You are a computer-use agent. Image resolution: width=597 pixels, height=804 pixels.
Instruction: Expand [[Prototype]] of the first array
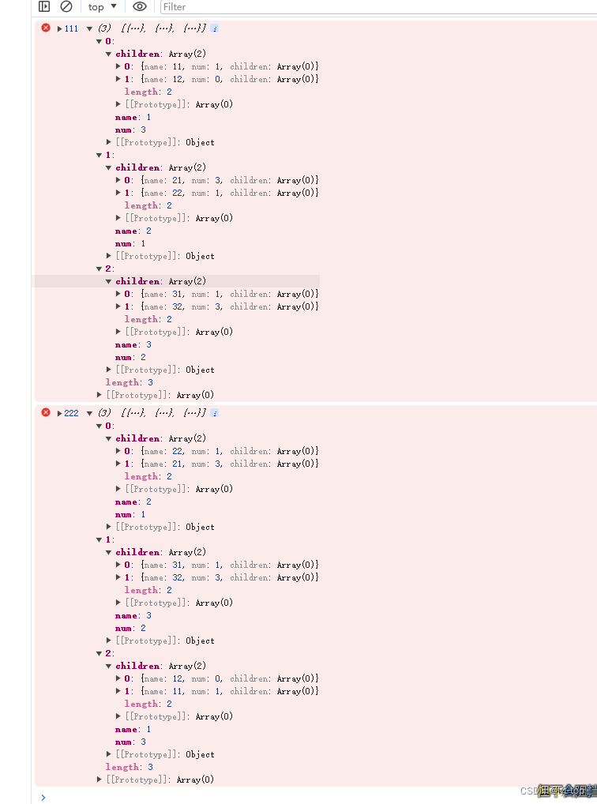click(99, 395)
